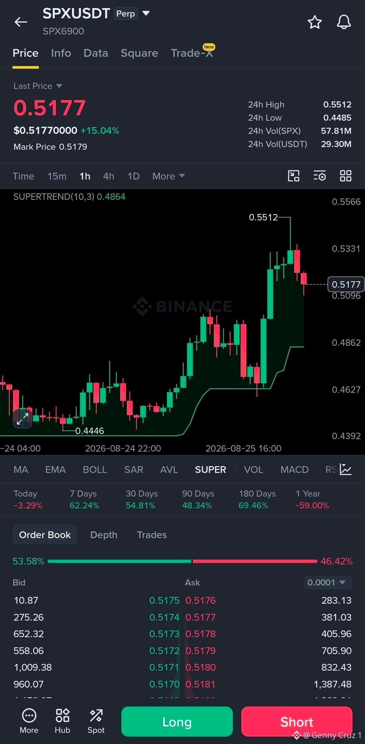Select the 1h chart interval

pyautogui.click(x=85, y=176)
